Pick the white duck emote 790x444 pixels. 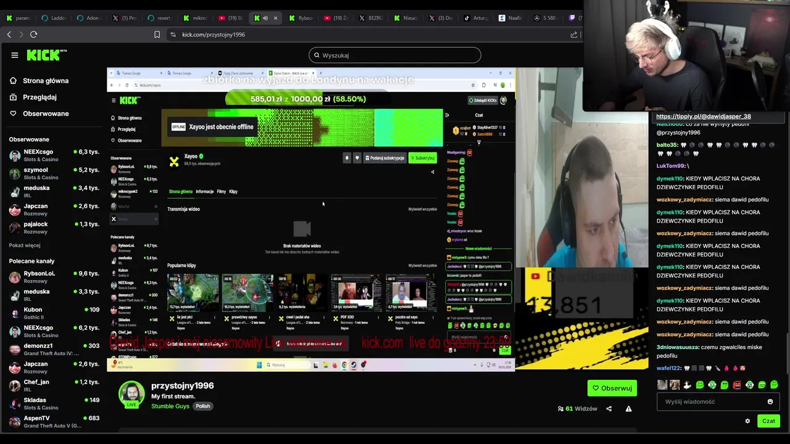(x=687, y=385)
